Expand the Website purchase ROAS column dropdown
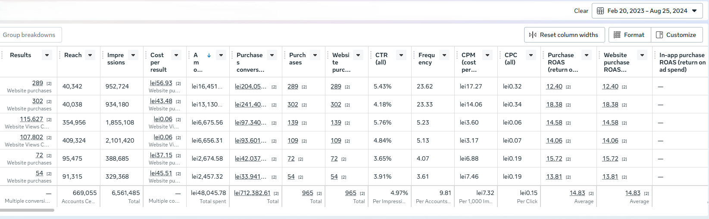 coord(642,55)
